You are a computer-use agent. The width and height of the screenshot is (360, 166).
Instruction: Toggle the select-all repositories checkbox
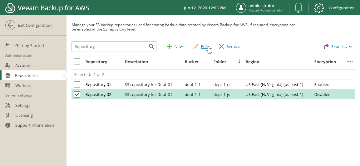point(77,61)
